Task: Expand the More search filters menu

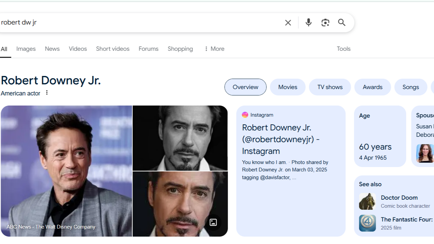Action: [214, 49]
